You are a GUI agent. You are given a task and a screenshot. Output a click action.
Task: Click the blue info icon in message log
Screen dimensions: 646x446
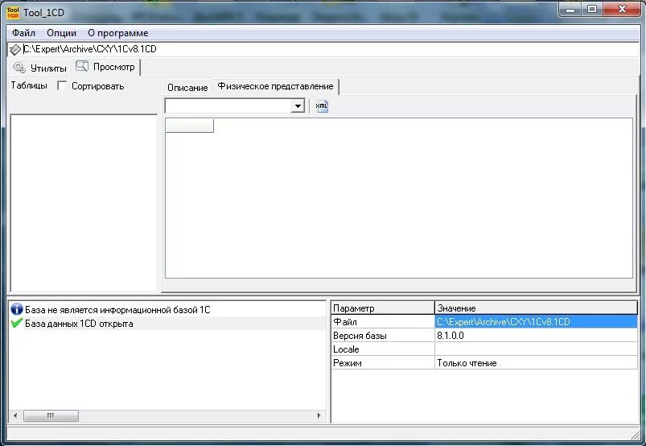point(16,309)
